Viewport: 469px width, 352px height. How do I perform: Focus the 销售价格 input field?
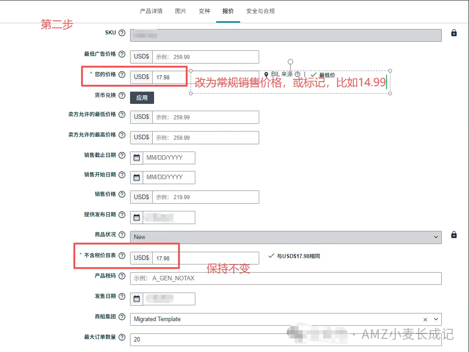point(205,197)
